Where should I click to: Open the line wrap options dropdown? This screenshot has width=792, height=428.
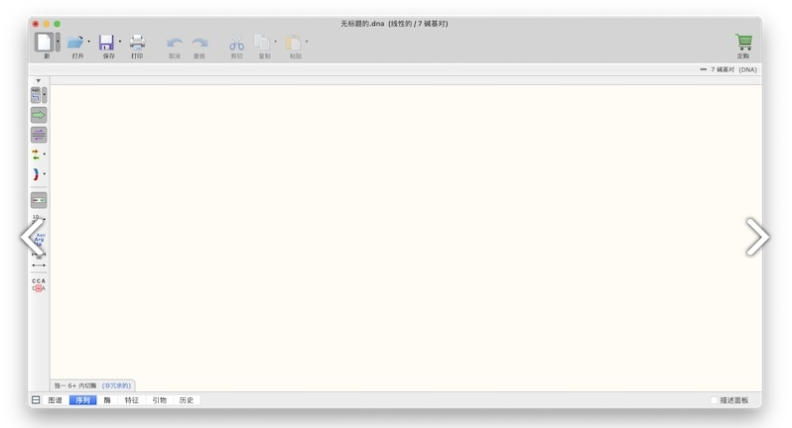click(x=45, y=95)
